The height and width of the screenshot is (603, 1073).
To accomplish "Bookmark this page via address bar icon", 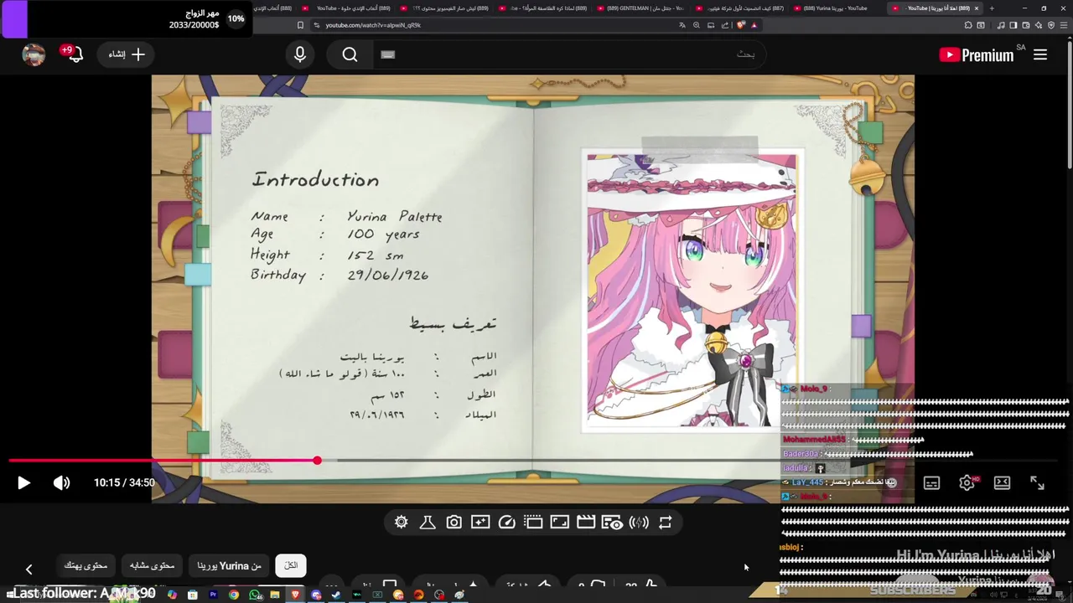I will point(300,25).
